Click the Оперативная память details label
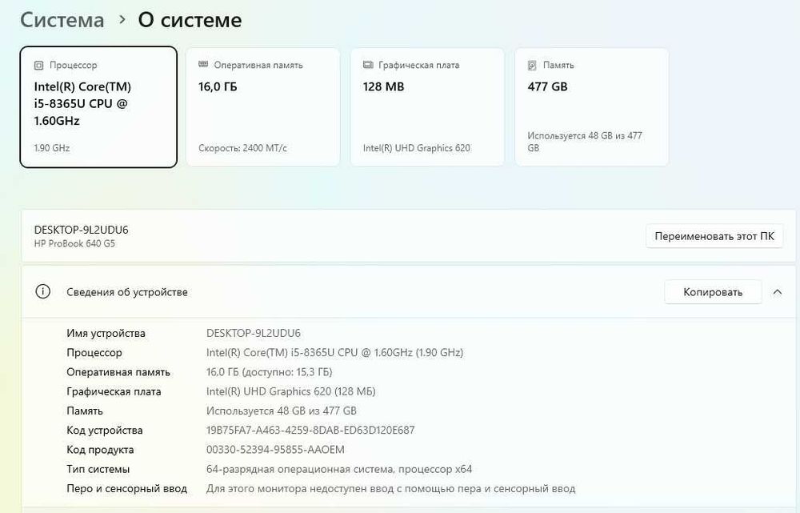The height and width of the screenshot is (513, 800). click(x=118, y=372)
